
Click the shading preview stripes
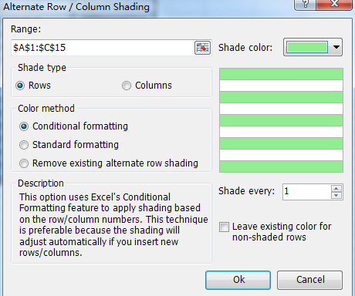[x=281, y=120]
